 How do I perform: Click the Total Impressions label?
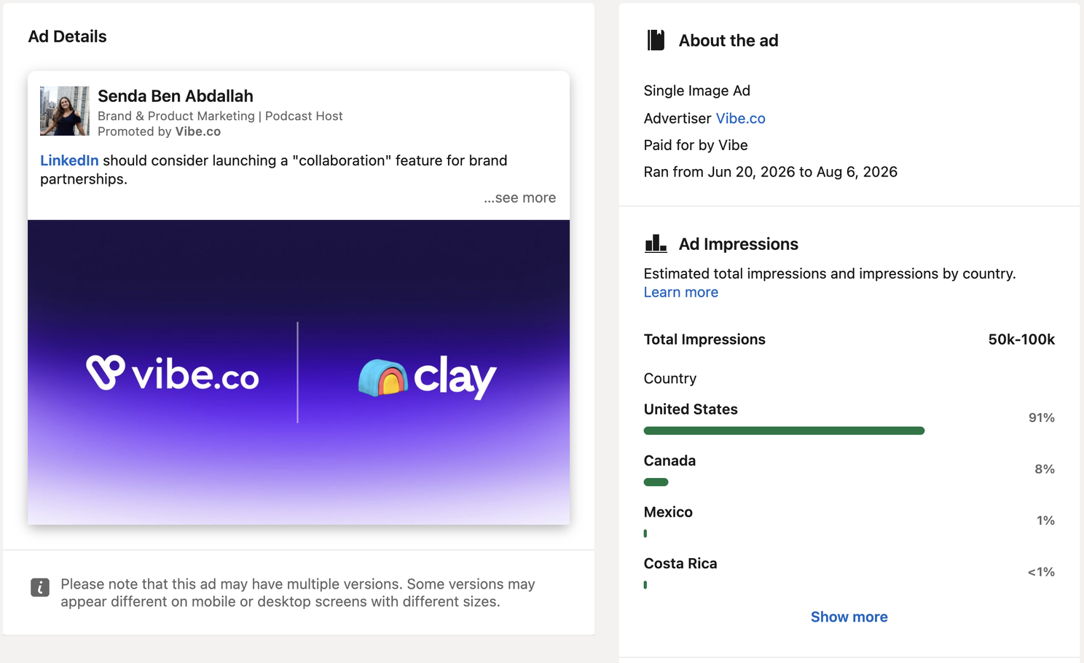pyautogui.click(x=704, y=340)
